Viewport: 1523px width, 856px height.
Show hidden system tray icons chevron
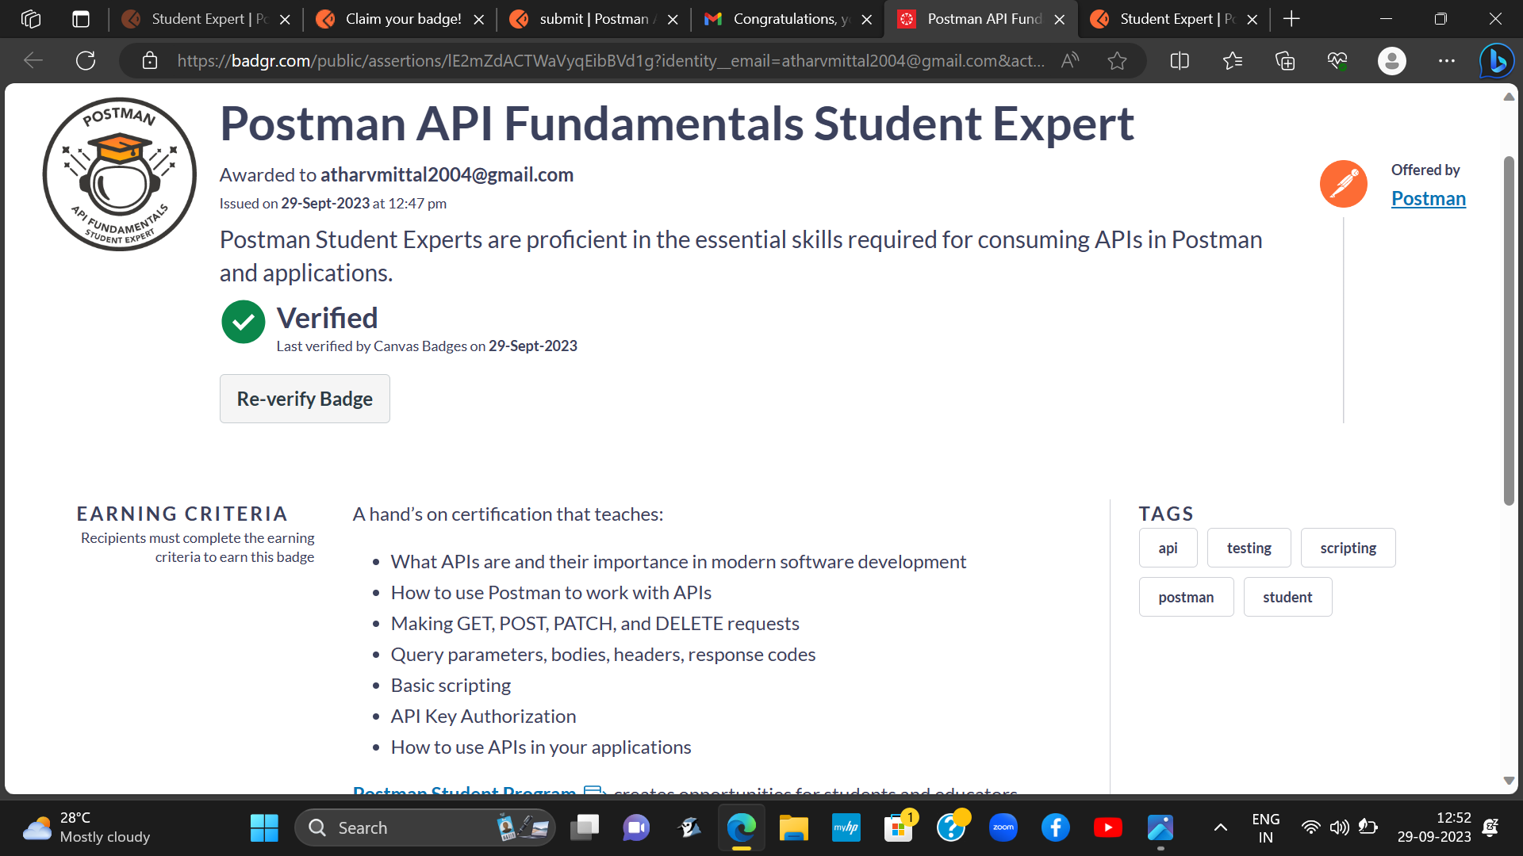coord(1221,828)
